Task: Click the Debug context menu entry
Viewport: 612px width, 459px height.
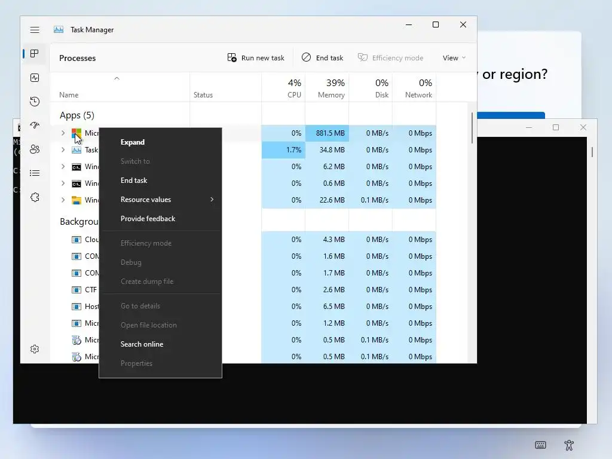Action: pyautogui.click(x=160, y=262)
